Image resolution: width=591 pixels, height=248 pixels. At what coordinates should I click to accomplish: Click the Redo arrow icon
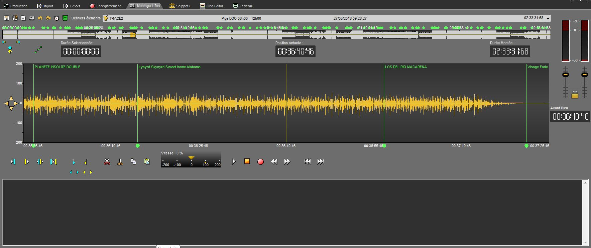pyautogui.click(x=48, y=18)
